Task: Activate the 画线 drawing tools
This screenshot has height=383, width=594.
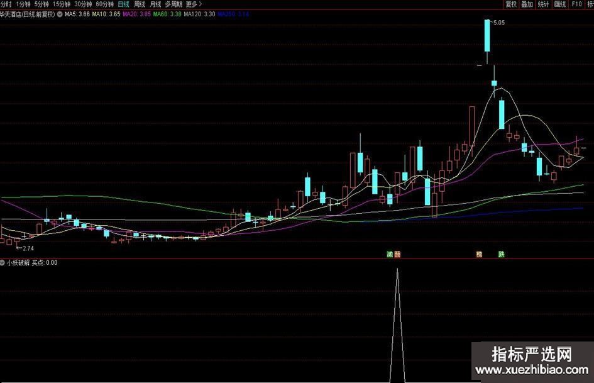Action: click(x=560, y=4)
